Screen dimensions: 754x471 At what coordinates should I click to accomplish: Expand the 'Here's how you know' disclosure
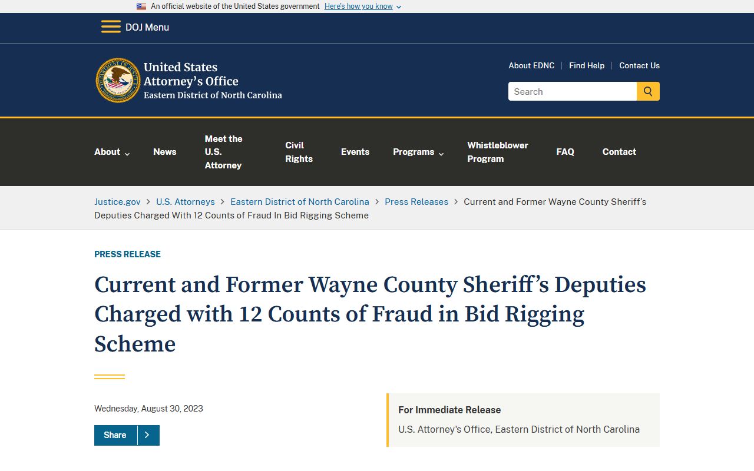[363, 6]
